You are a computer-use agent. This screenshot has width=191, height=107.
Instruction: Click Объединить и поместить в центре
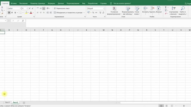click(68, 12)
